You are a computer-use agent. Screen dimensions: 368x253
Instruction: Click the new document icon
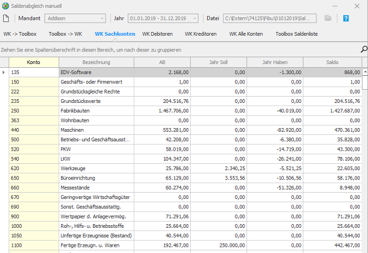click(6, 18)
